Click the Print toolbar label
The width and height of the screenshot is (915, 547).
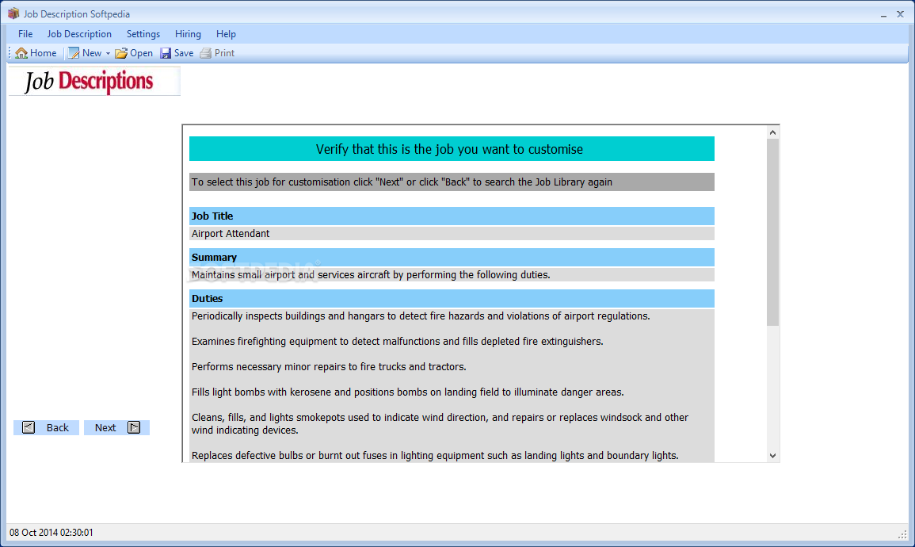click(224, 53)
